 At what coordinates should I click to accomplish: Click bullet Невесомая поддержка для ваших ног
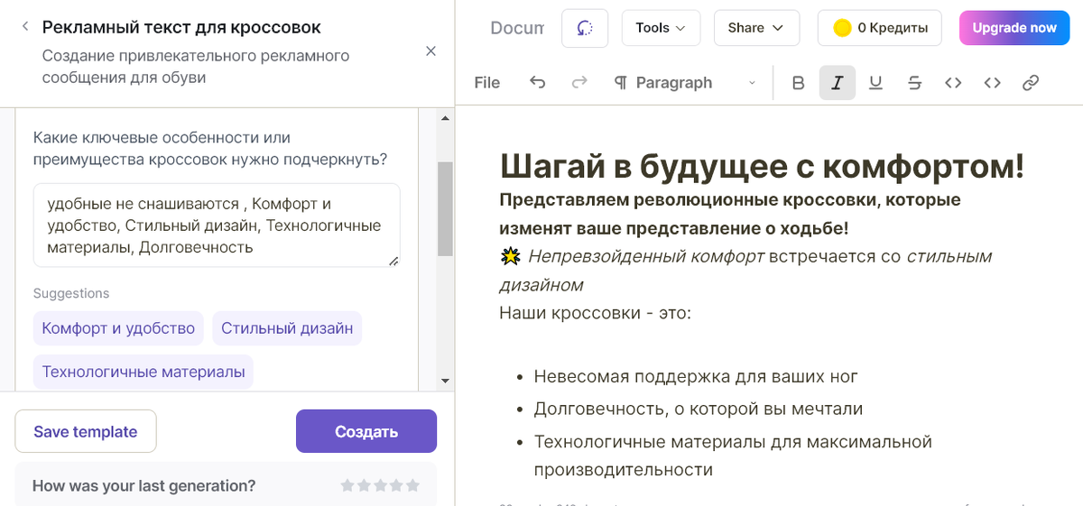tap(696, 376)
